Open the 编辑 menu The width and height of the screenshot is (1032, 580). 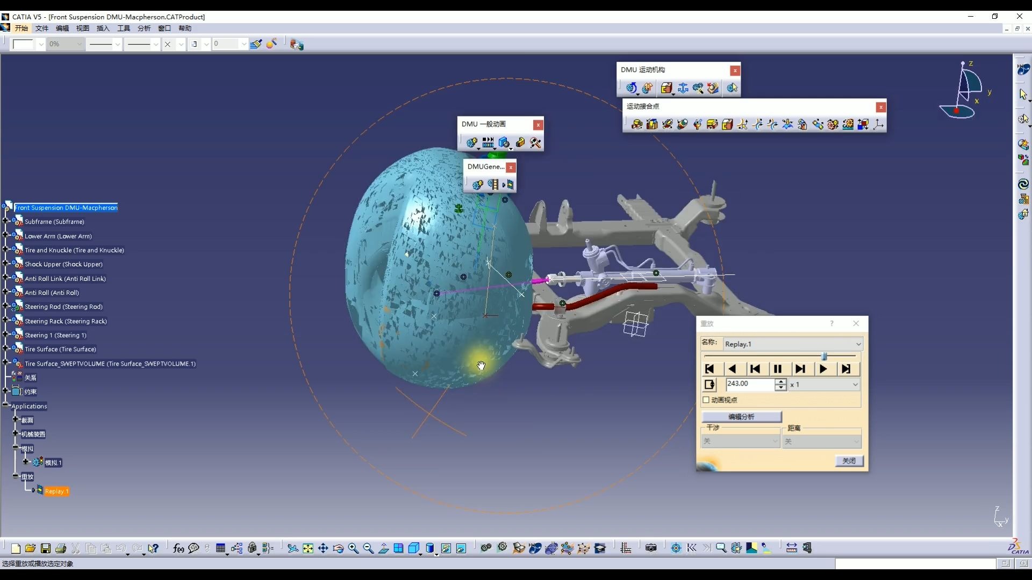coord(62,28)
